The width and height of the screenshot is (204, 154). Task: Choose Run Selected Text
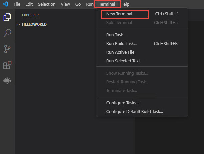coord(142,61)
